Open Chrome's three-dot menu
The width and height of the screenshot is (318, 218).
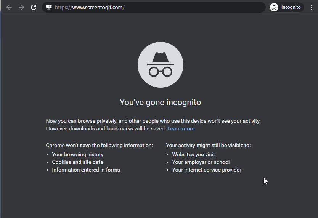click(312, 7)
